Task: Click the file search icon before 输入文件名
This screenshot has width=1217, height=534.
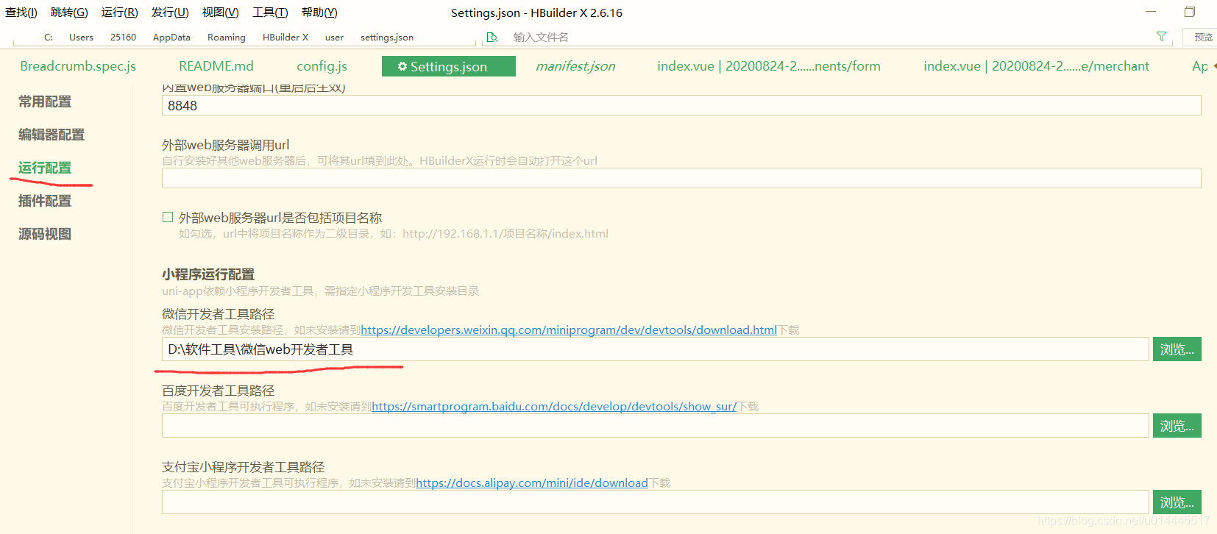Action: 492,37
